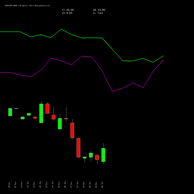Select the 29 Oct date label
The width and height of the screenshot is (194, 194).
pyautogui.click(x=9, y=185)
